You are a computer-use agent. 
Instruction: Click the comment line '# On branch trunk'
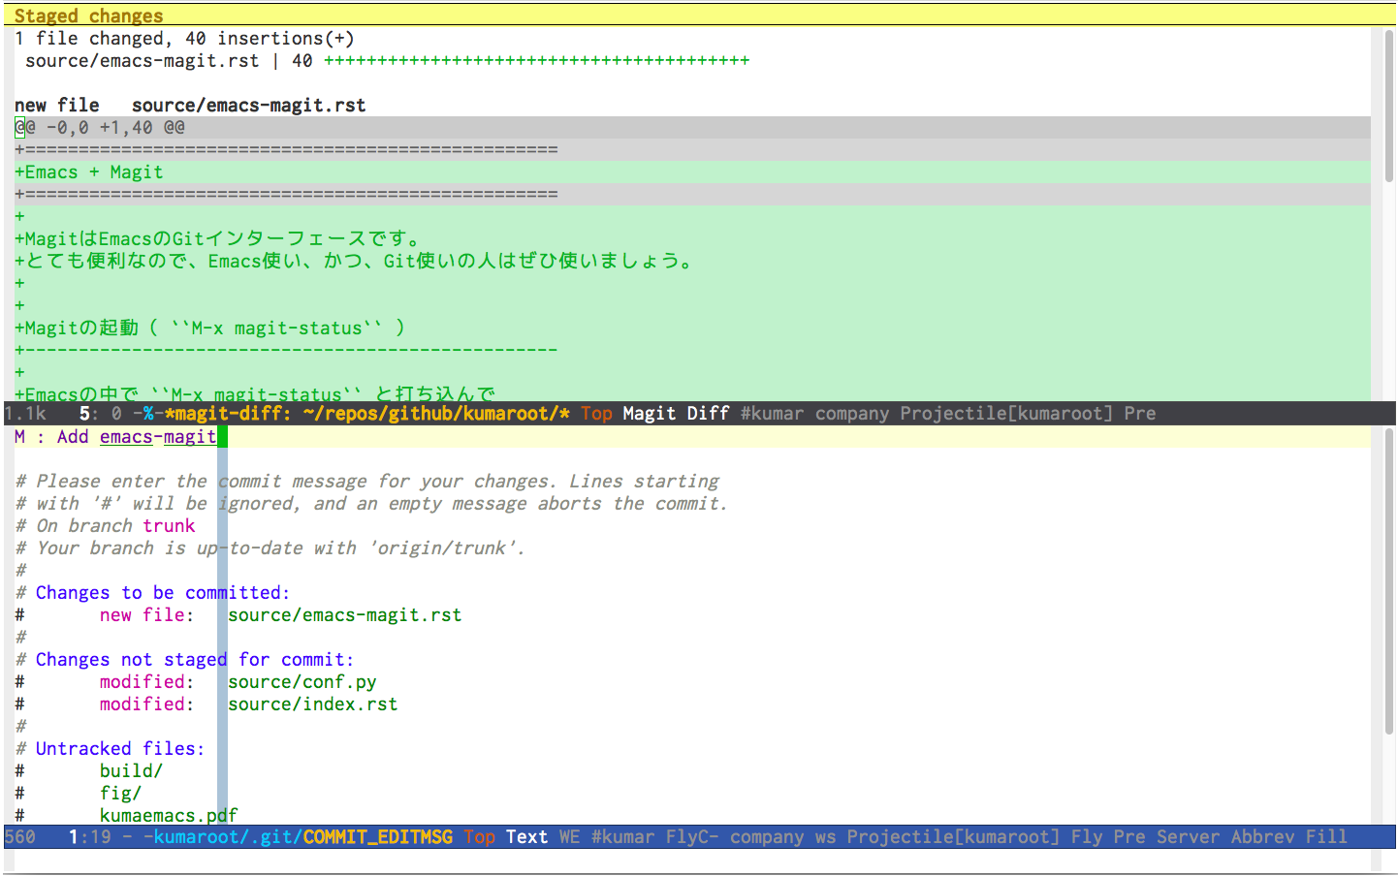[105, 525]
